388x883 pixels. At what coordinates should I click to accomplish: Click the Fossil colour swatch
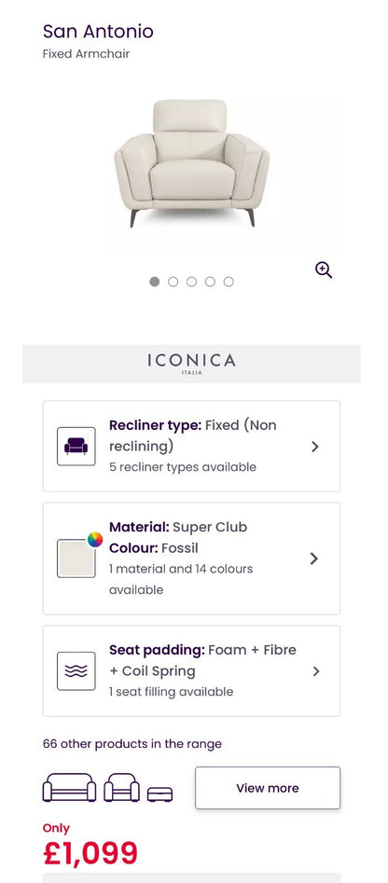point(76,559)
